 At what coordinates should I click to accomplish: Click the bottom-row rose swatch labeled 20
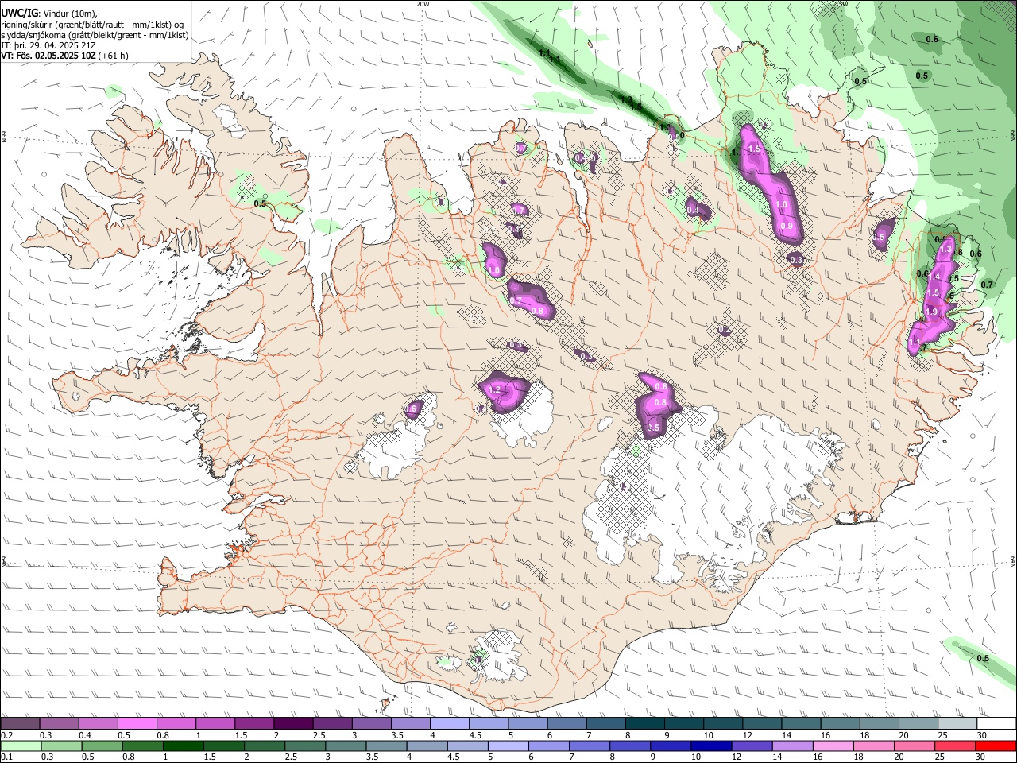(x=915, y=746)
